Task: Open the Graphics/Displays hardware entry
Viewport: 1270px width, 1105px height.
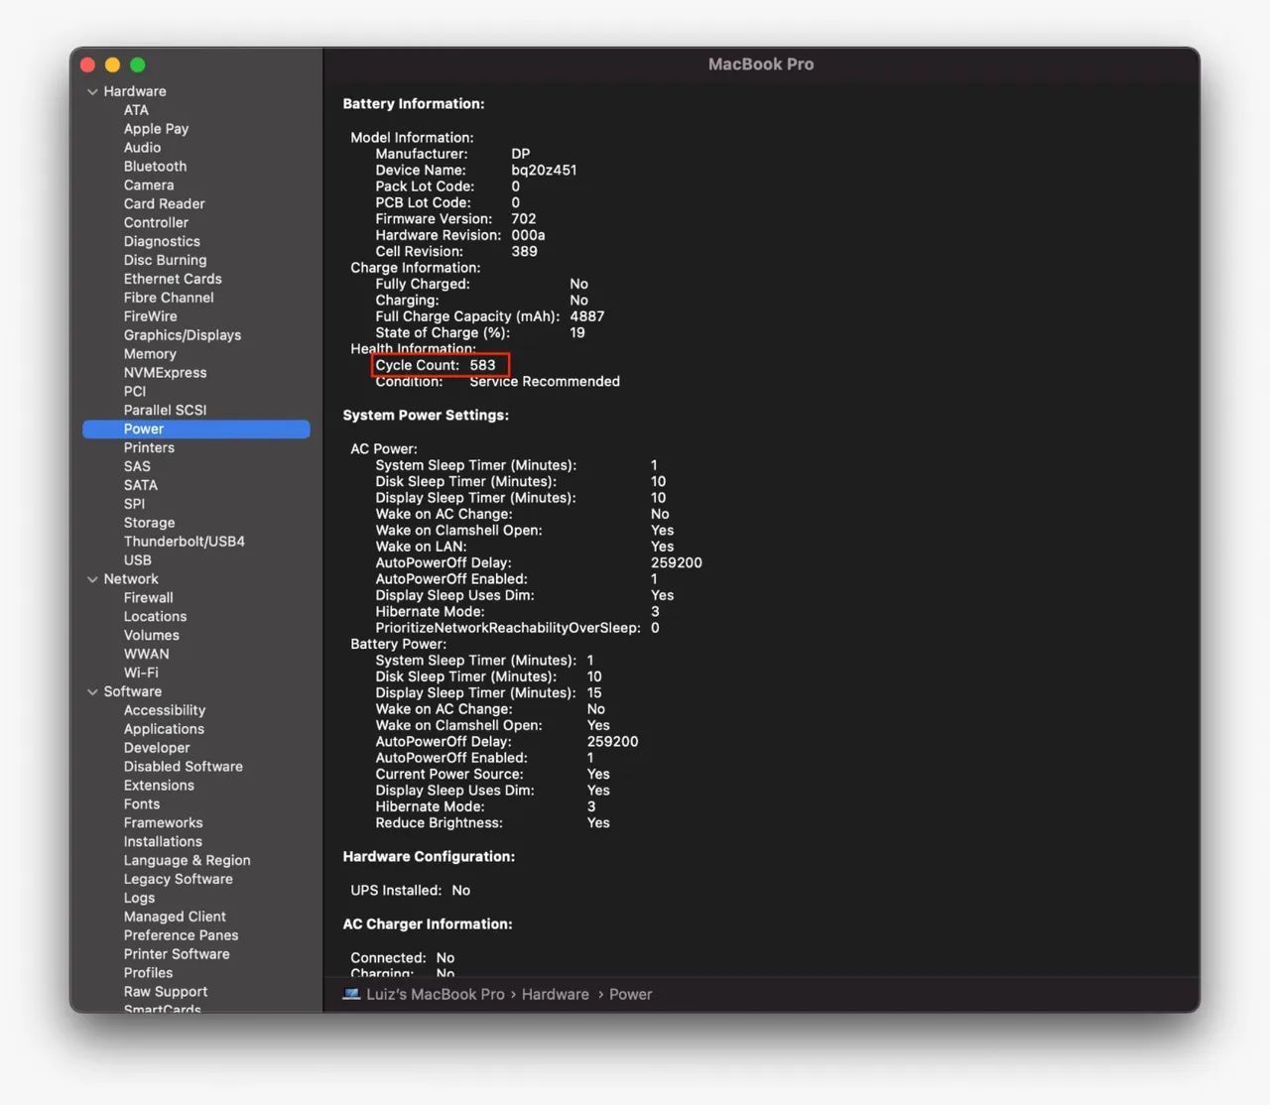Action: [x=182, y=335]
